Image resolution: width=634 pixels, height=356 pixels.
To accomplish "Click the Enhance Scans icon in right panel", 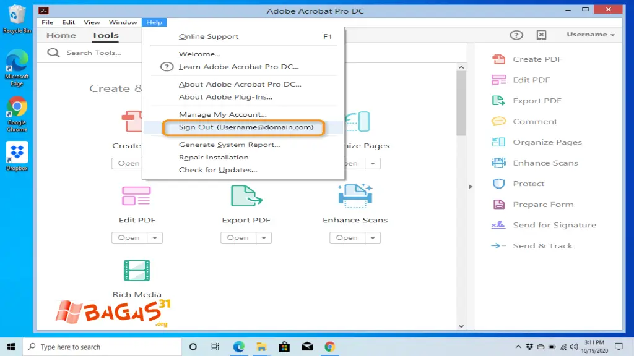I will click(x=498, y=163).
